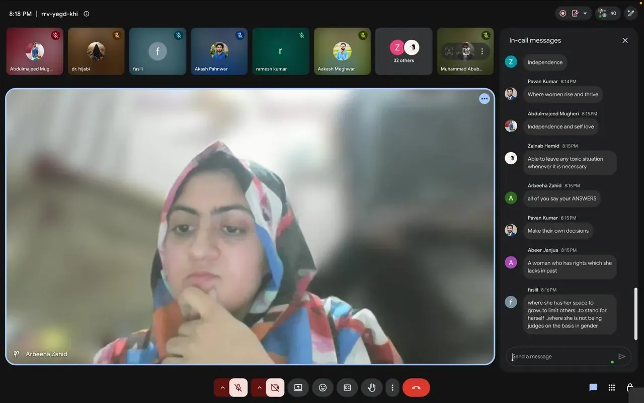Click the chat panel scrollbar
The height and width of the screenshot is (403, 644).
636,313
